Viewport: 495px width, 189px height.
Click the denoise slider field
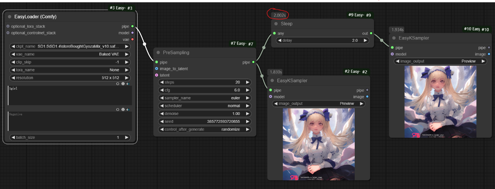coord(205,113)
